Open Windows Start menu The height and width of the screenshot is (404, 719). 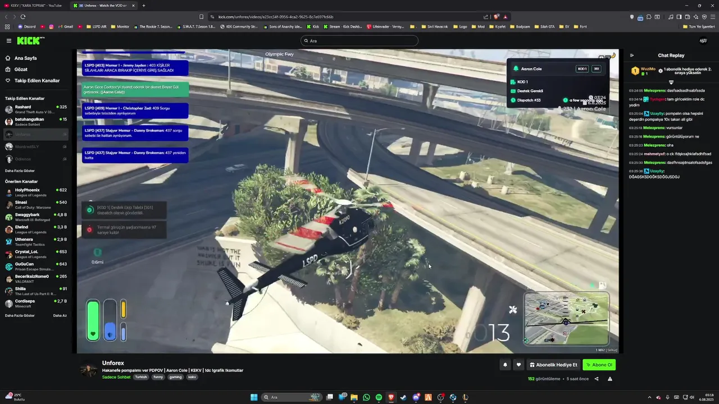[x=254, y=397]
